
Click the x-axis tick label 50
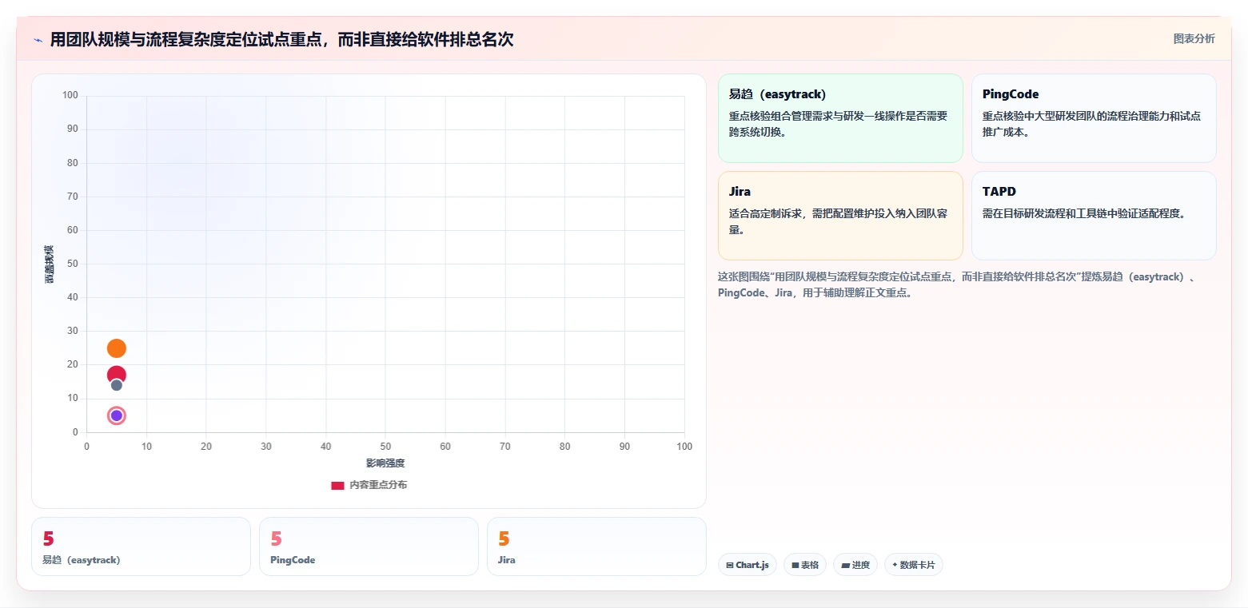385,446
